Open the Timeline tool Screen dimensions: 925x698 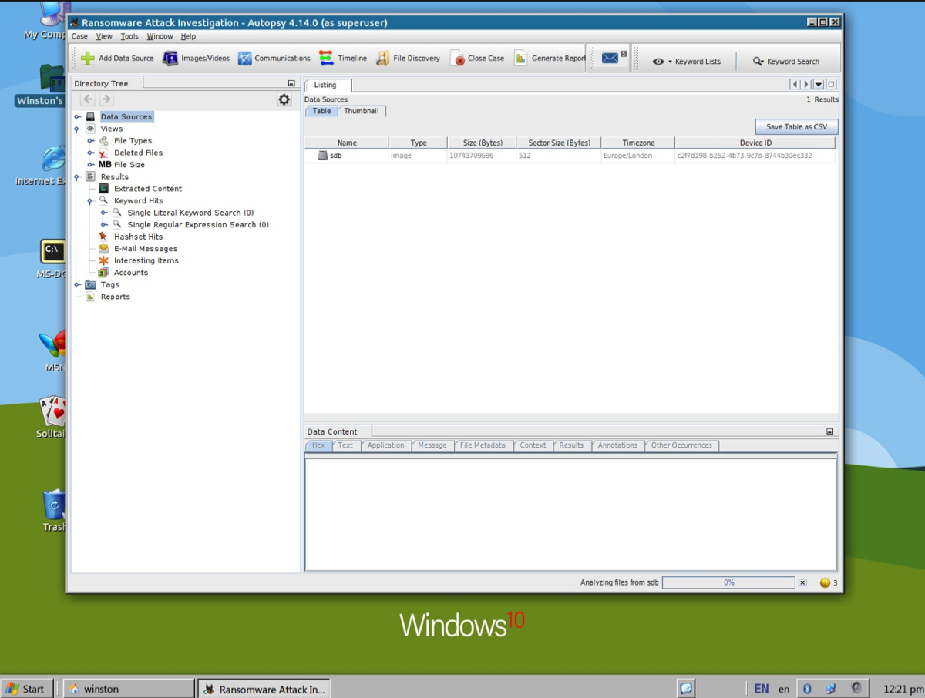click(327, 59)
